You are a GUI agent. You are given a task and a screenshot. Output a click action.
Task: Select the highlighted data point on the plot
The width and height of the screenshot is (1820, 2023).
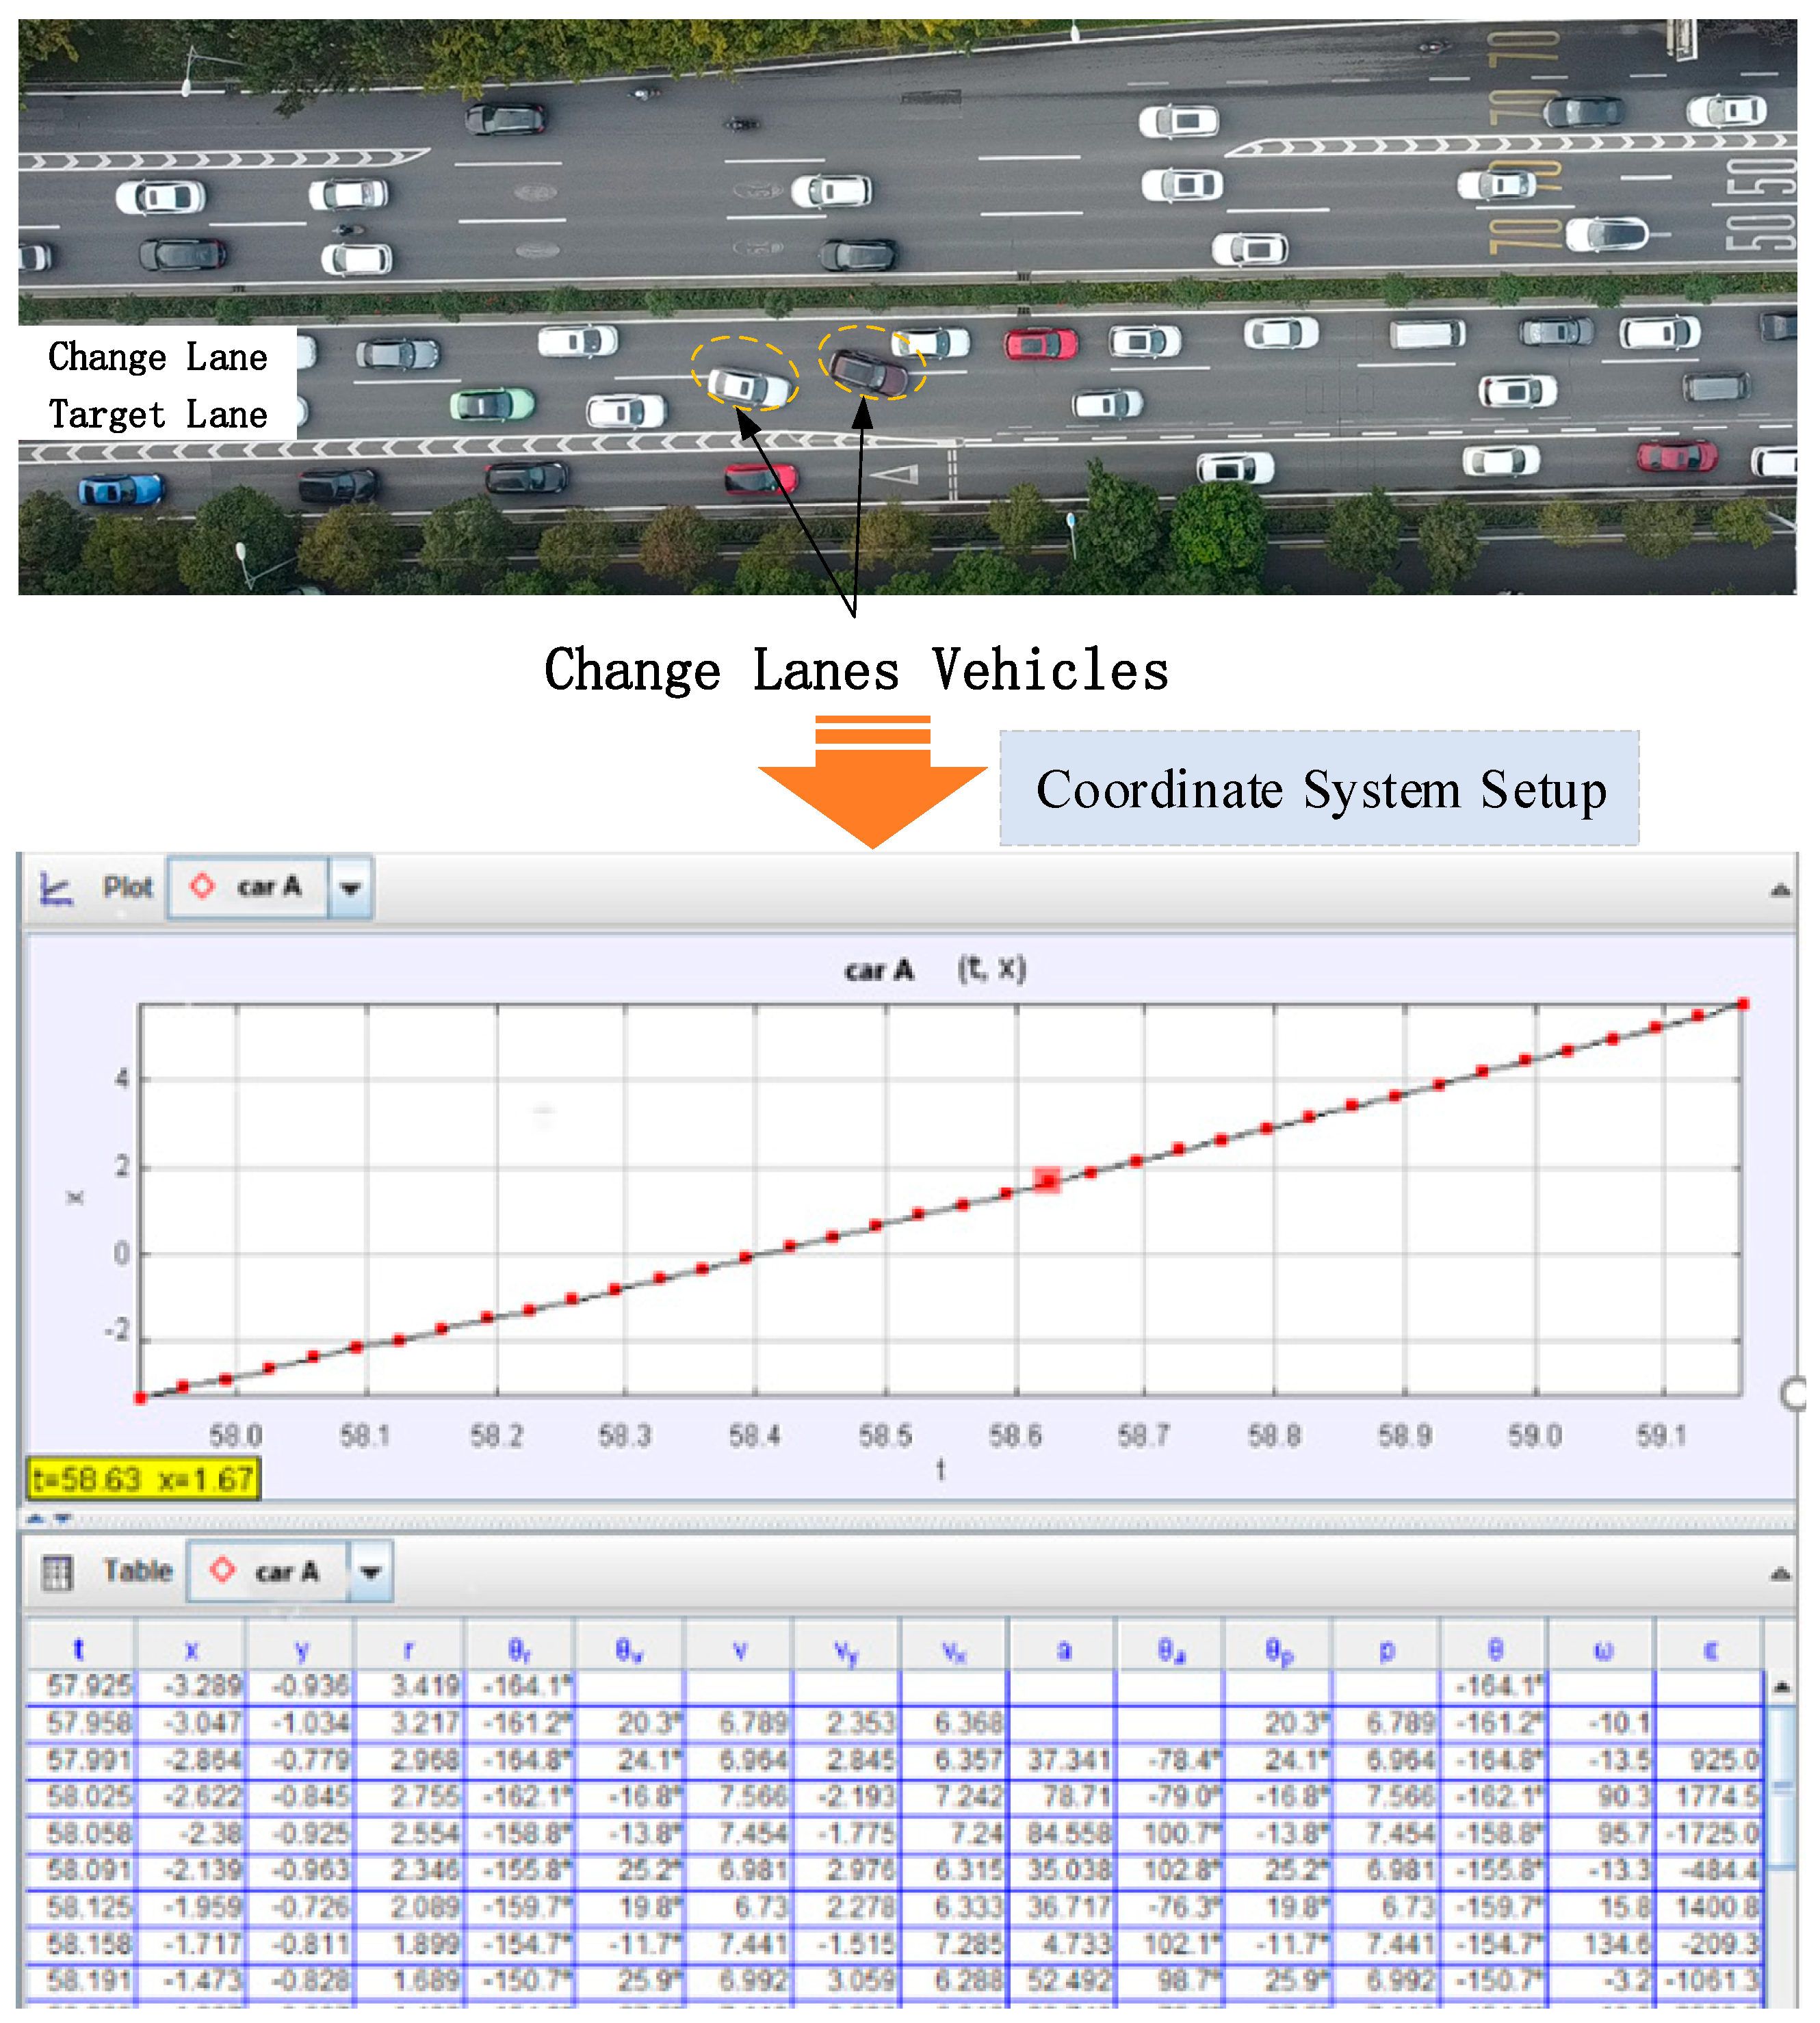(x=1047, y=1181)
